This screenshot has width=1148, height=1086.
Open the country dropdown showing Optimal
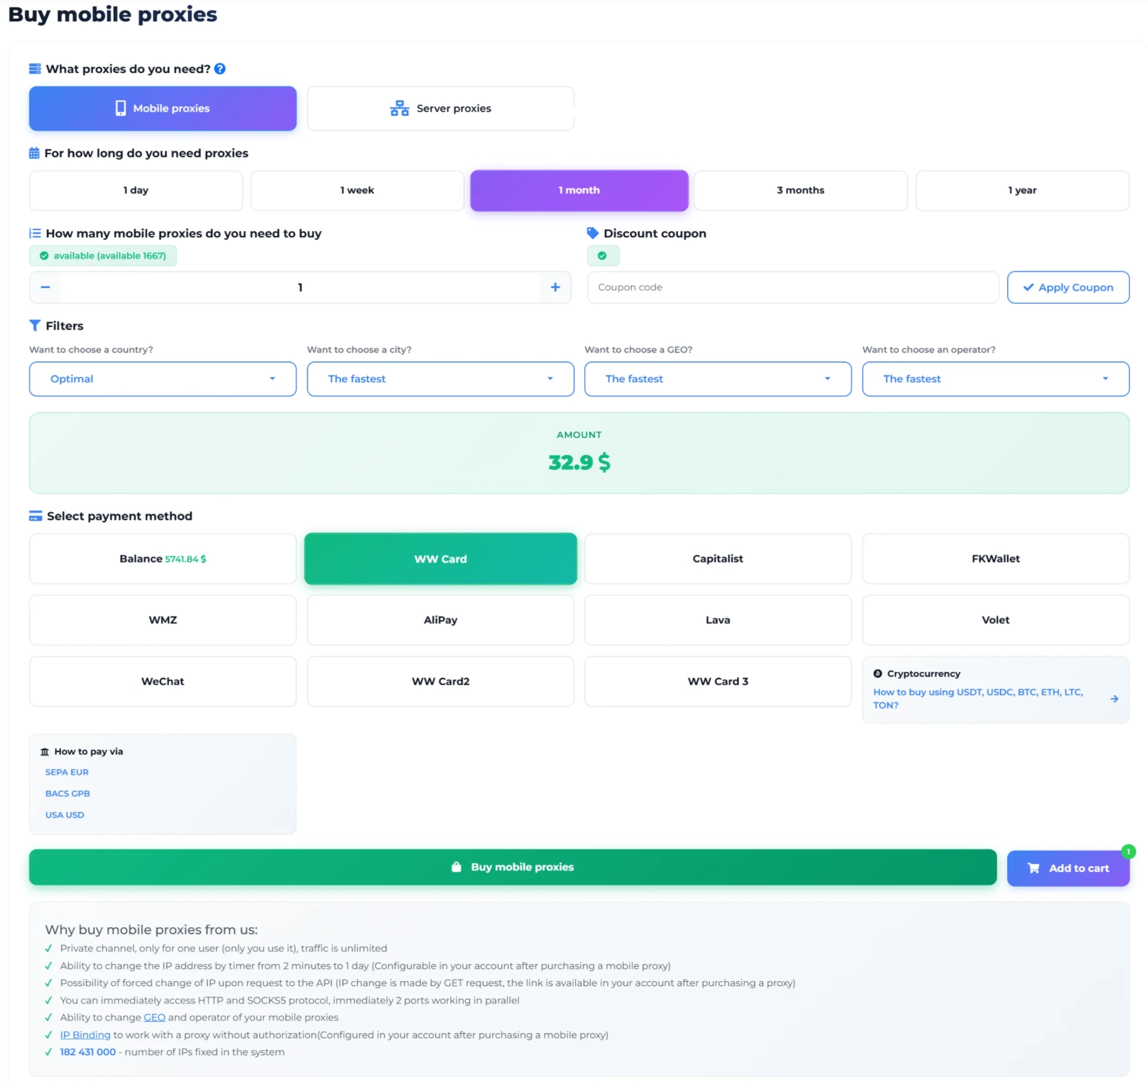163,379
